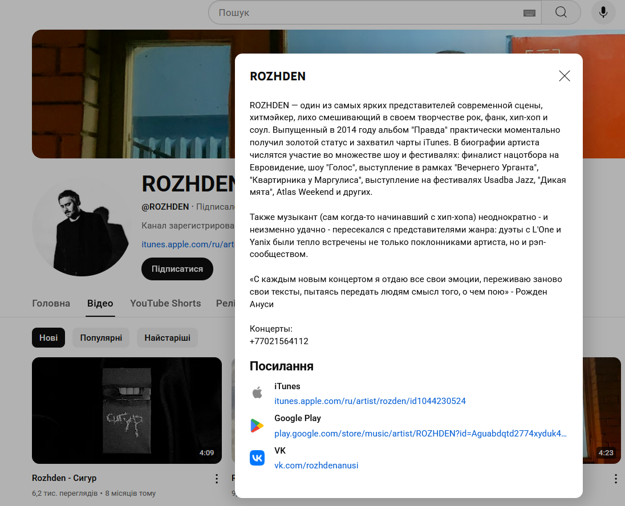Open options menu for Rozhden - Сигур video
Screen dimensions: 625x506
click(217, 479)
